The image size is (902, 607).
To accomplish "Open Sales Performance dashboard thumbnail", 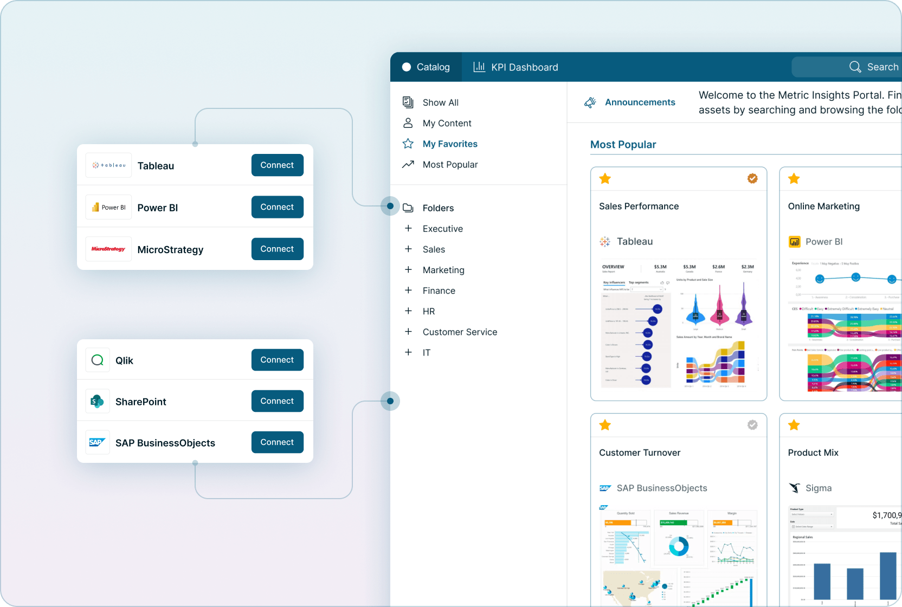I will coord(679,325).
